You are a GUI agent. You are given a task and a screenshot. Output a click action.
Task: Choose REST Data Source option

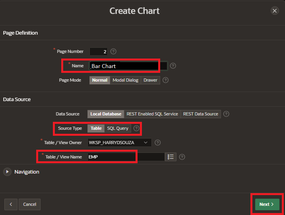[x=200, y=114]
